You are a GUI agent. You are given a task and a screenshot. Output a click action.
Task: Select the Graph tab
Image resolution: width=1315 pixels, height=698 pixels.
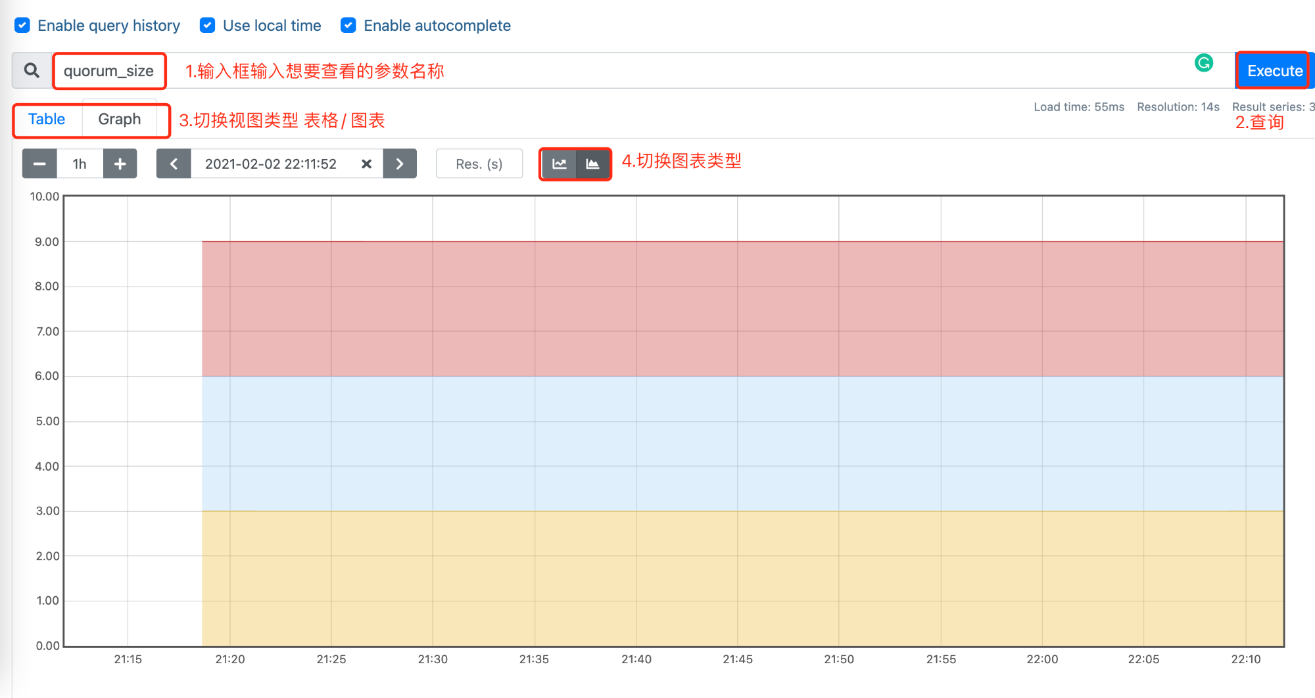[x=119, y=120]
